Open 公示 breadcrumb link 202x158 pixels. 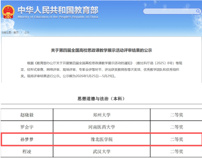click(x=27, y=33)
